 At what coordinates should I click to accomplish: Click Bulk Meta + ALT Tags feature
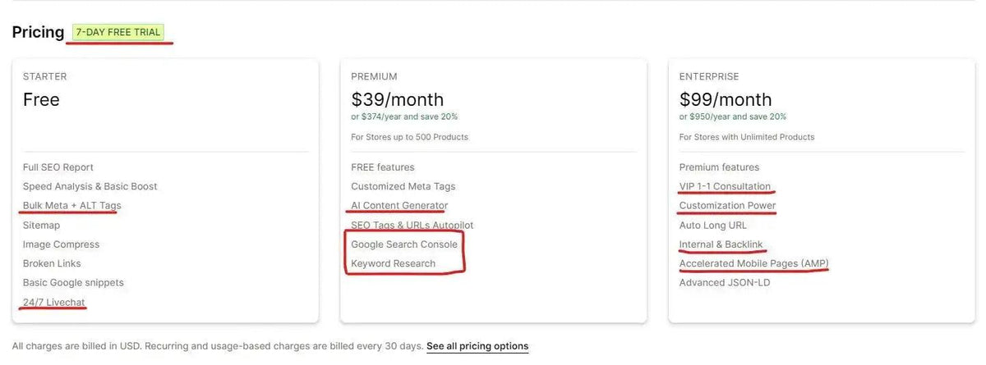tap(72, 206)
